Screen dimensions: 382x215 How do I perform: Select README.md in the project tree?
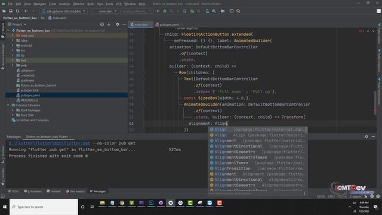click(x=29, y=100)
